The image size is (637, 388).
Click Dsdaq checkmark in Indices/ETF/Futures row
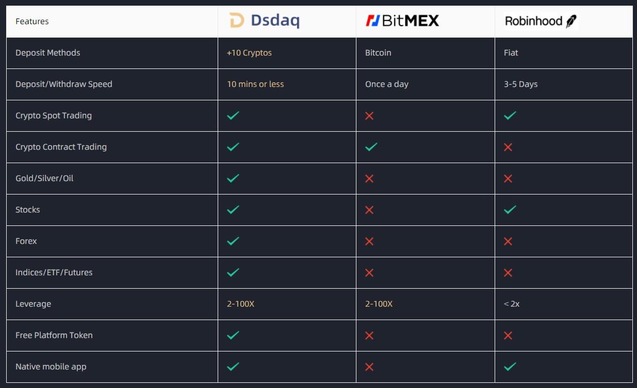click(x=233, y=273)
